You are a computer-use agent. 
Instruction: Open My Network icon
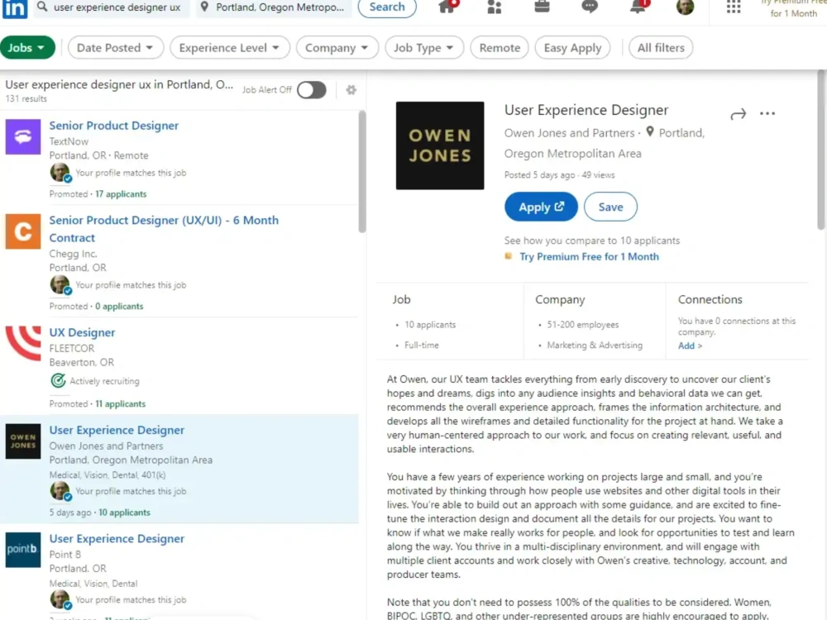pos(495,7)
